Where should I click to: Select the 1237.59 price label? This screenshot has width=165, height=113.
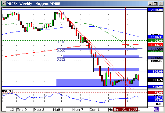pyautogui.click(x=155, y=49)
